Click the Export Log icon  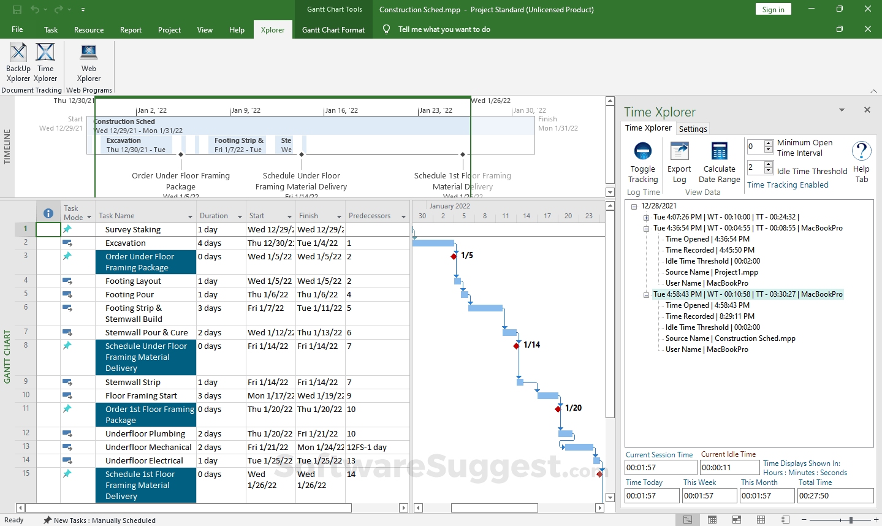(679, 152)
